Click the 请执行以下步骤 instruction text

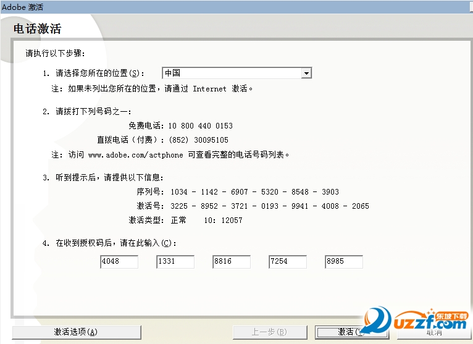coord(55,53)
